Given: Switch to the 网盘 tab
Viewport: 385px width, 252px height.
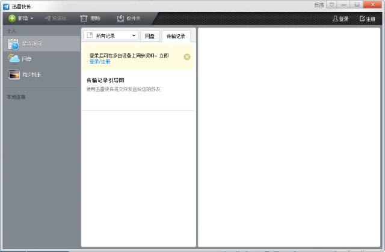Looking at the screenshot, I should tap(150, 36).
